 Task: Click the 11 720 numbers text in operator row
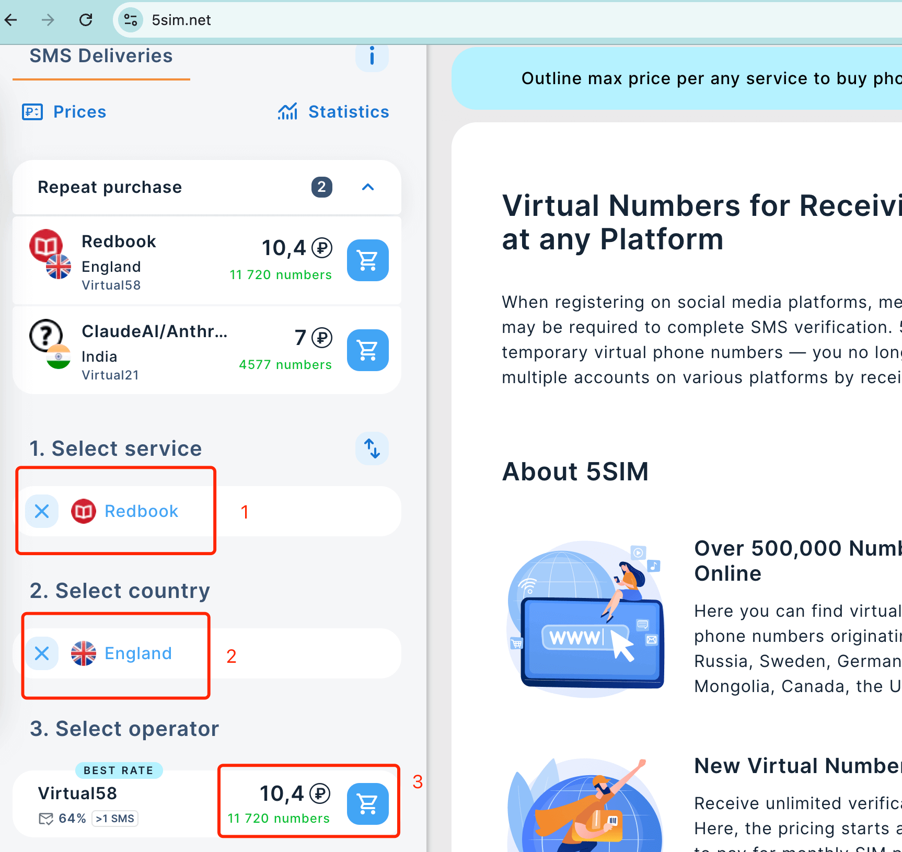point(279,819)
